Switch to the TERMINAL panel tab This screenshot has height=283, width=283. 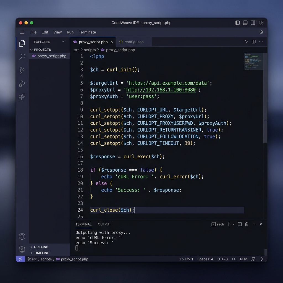pyautogui.click(x=83, y=224)
